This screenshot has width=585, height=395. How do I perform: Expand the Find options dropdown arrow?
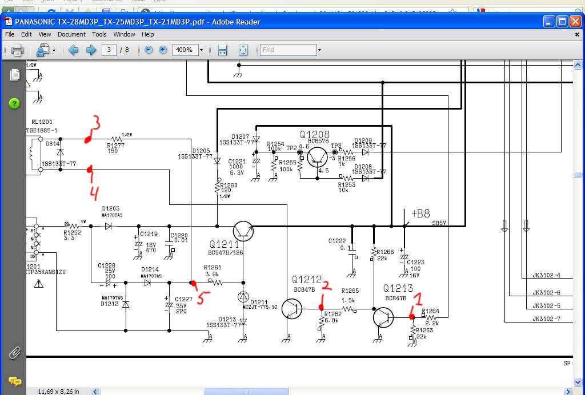[319, 50]
